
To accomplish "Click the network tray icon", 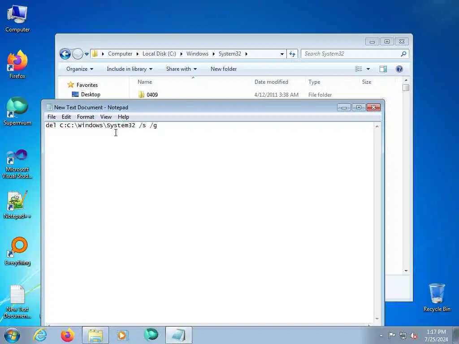I will click(x=403, y=335).
